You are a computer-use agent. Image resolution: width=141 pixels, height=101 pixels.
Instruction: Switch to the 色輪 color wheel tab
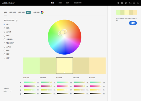(x=5, y=12)
